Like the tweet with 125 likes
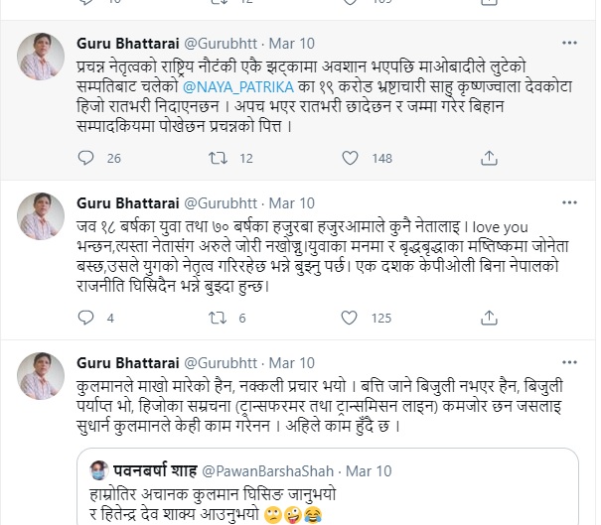The image size is (601, 525). pos(352,319)
